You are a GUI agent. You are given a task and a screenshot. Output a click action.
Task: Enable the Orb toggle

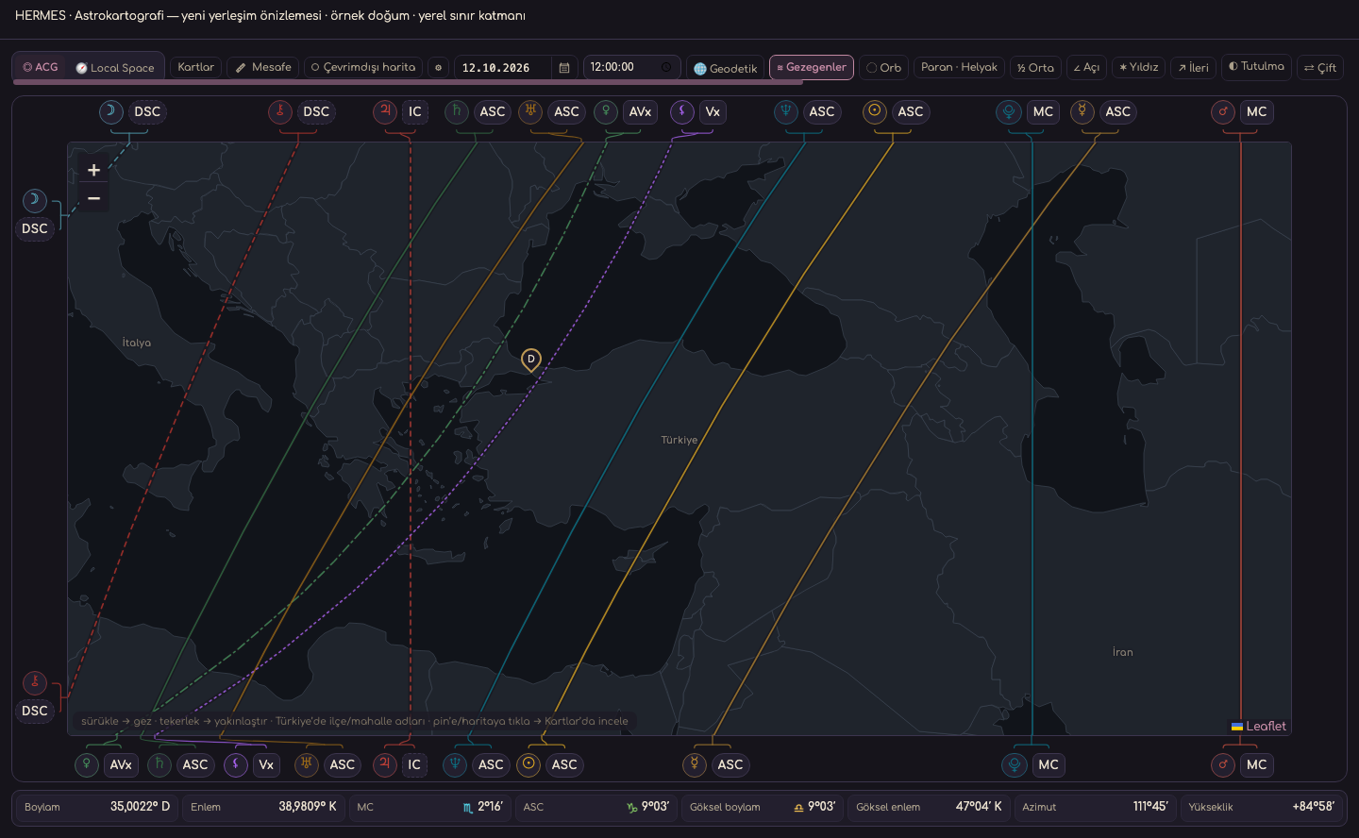[884, 68]
